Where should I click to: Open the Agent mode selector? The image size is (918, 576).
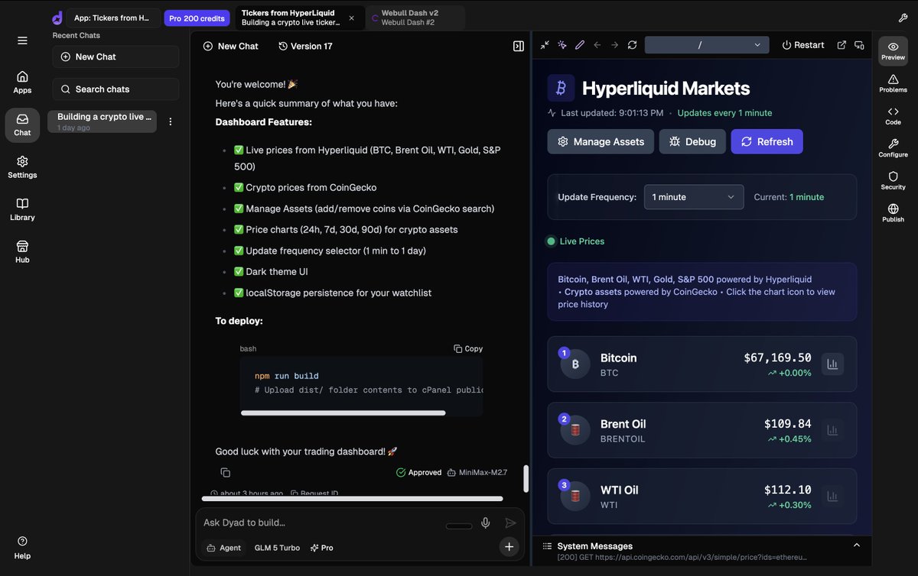point(223,548)
